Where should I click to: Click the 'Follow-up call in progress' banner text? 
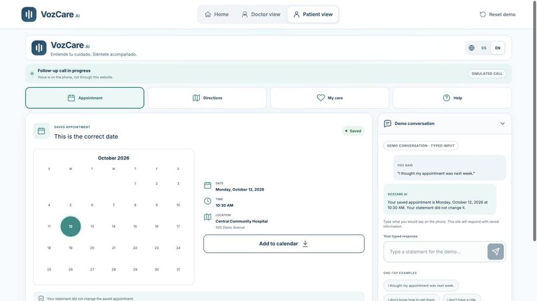64,70
